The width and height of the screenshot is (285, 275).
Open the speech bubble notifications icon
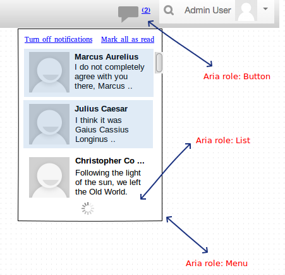[x=128, y=14]
